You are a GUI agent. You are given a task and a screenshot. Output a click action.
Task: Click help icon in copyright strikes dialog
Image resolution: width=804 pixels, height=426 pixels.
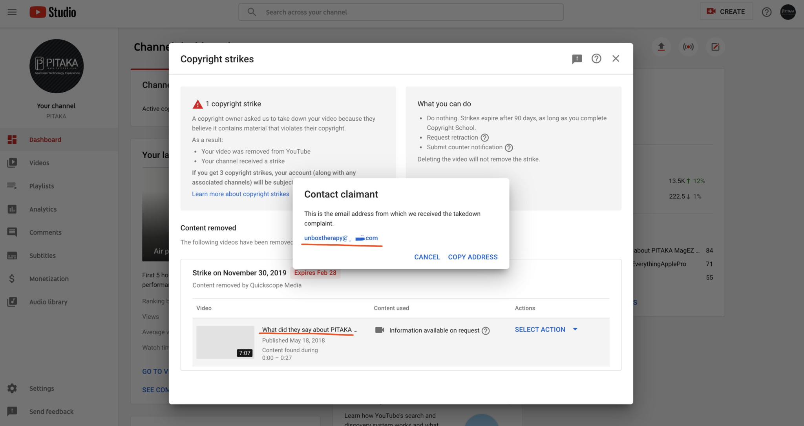tap(596, 59)
